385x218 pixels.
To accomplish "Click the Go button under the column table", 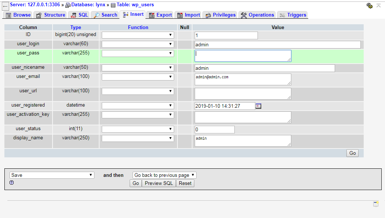I will click(x=353, y=153).
